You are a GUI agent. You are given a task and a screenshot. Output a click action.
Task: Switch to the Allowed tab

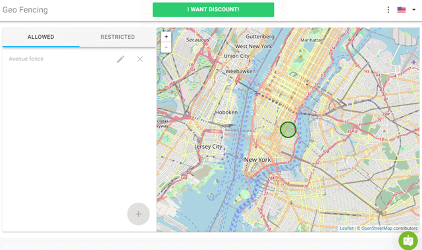(41, 37)
